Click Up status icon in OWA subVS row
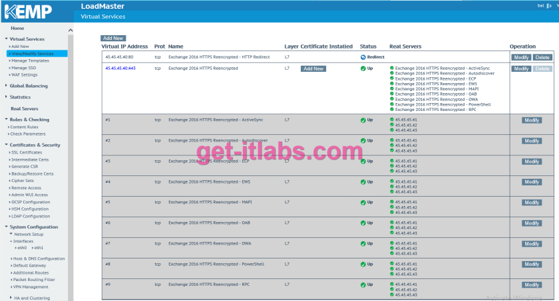Viewport: 559px width, 301px height. coord(363,244)
